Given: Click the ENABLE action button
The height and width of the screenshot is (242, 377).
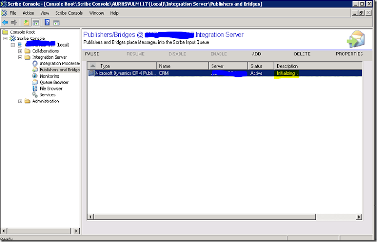Looking at the screenshot, I should (x=219, y=54).
